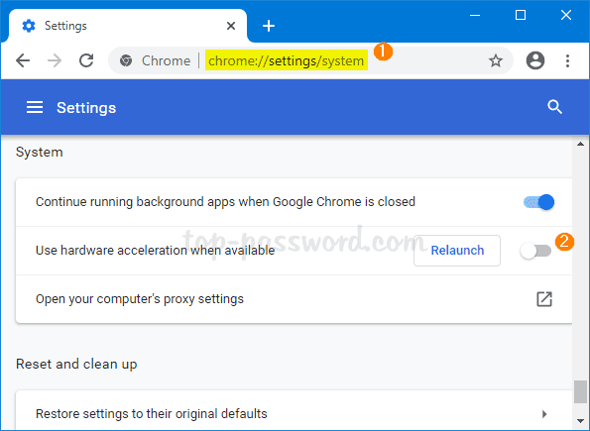Viewport: 590px width, 431px height.
Task: Open proxy settings external link icon
Action: click(x=544, y=299)
